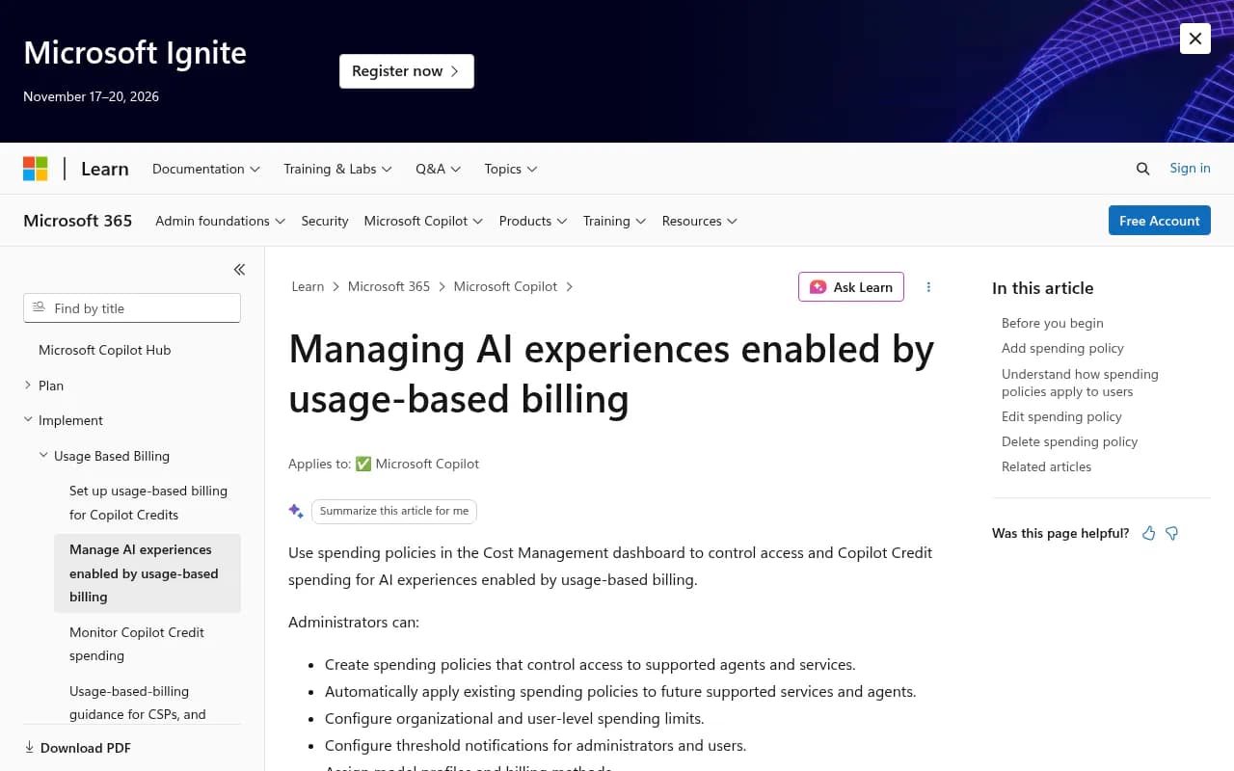The image size is (1234, 771).
Task: Open the Microsoft Copilot nav dropdown
Action: [x=423, y=221]
